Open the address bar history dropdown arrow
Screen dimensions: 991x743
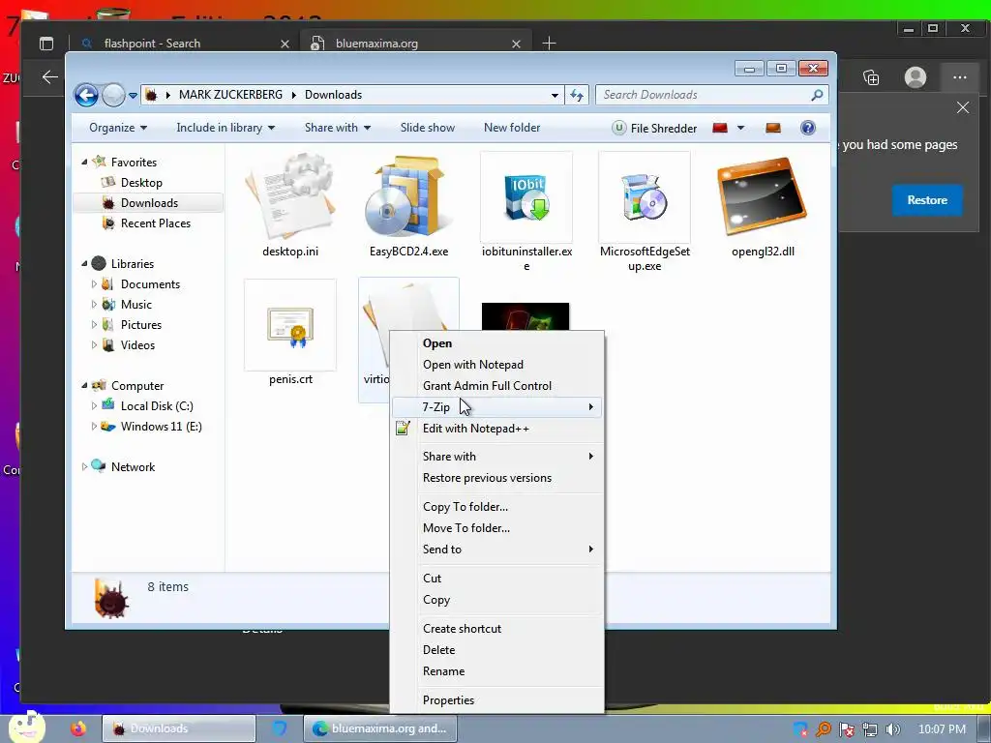pos(555,96)
